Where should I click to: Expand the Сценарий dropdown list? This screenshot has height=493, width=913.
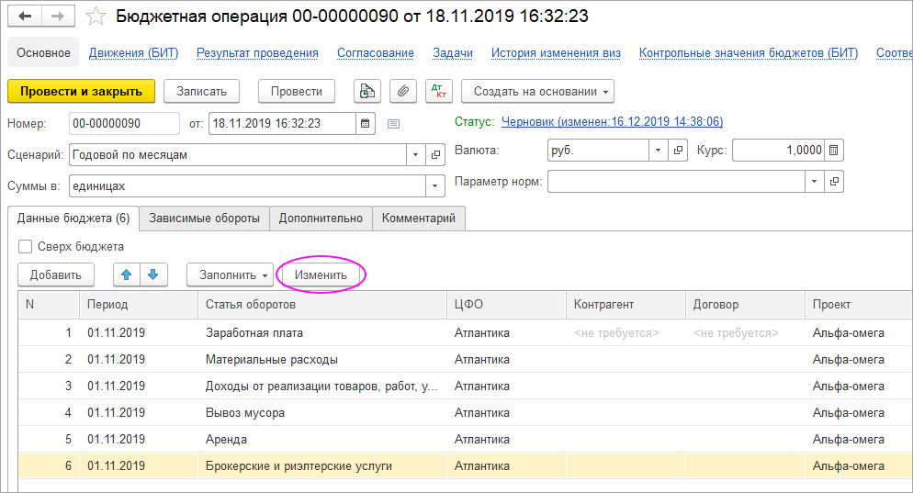coord(415,155)
